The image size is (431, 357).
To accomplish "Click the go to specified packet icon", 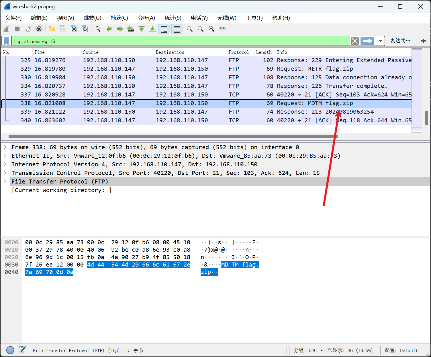I will tap(131, 29).
